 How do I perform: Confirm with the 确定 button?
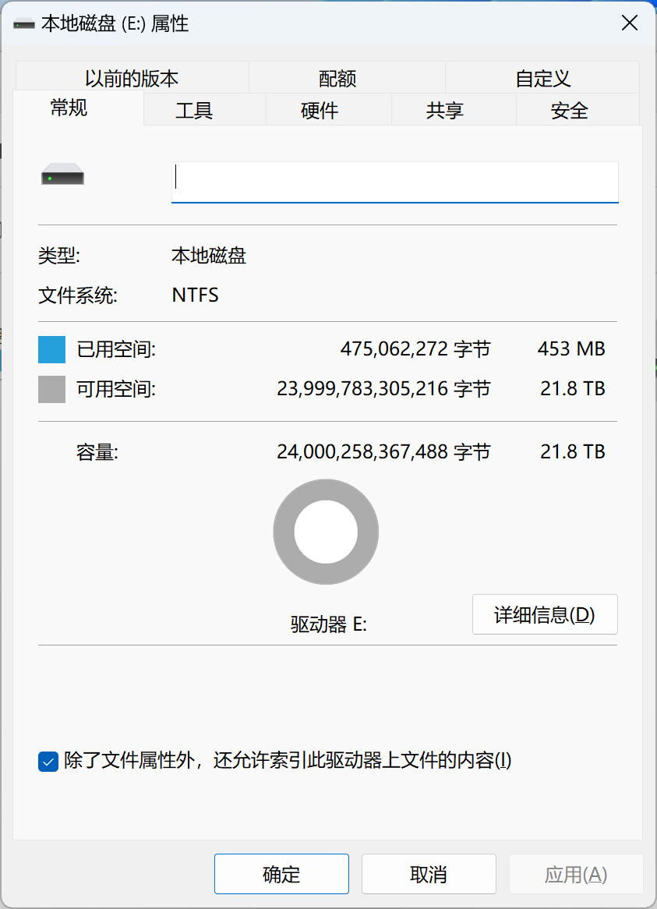click(281, 874)
